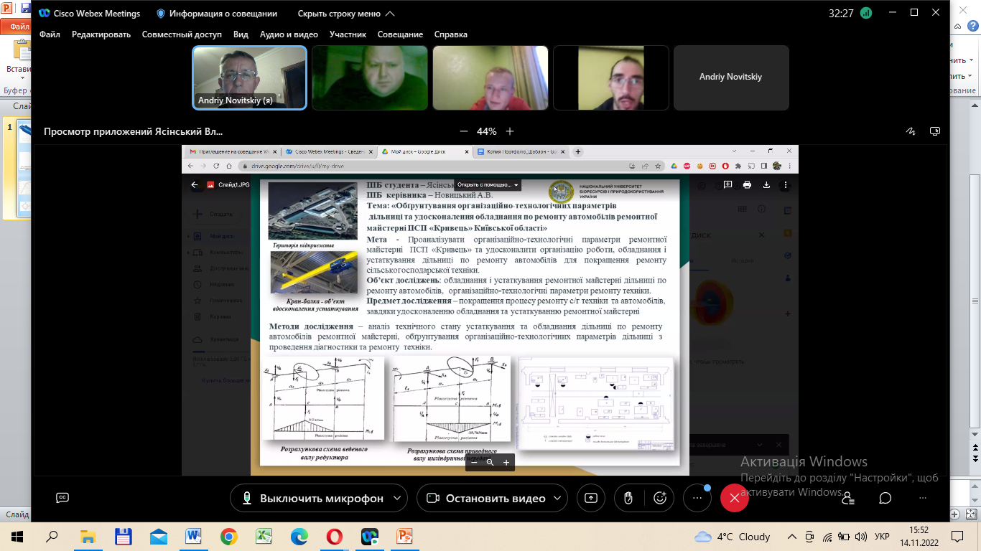
Task: Open the Открыть с помощью dropdown
Action: point(488,184)
